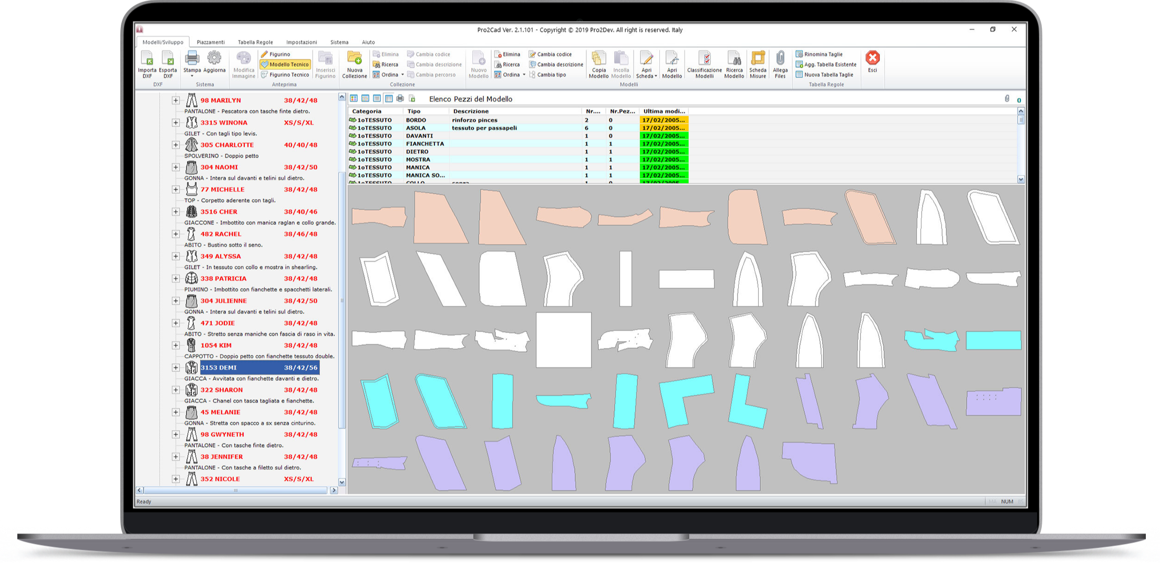Select model 3516 CHER in the tree
Image resolution: width=1160 pixels, height=566 pixels.
point(219,212)
